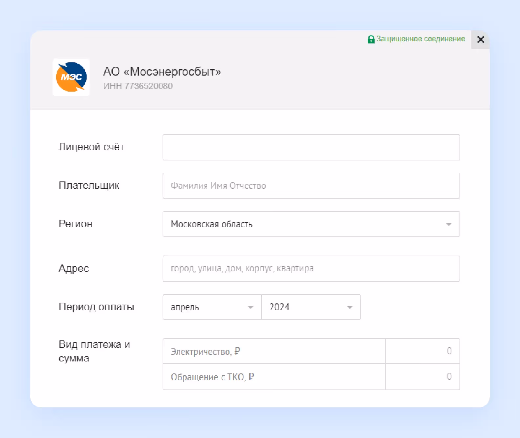Image resolution: width=520 pixels, height=438 pixels.
Task: Click the green lock secure connection icon
Action: (x=371, y=39)
